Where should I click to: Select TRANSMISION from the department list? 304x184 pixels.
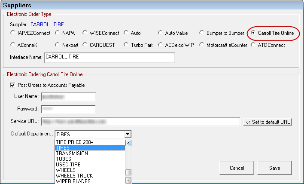(x=72, y=153)
